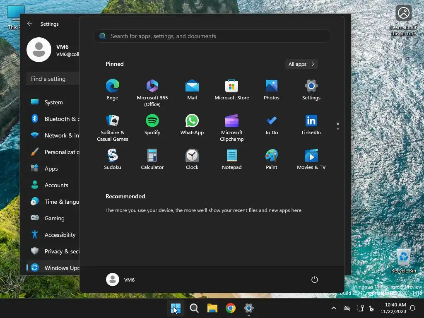This screenshot has width=424, height=318.
Task: Select Personalization in Settings sidebar
Action: point(53,152)
